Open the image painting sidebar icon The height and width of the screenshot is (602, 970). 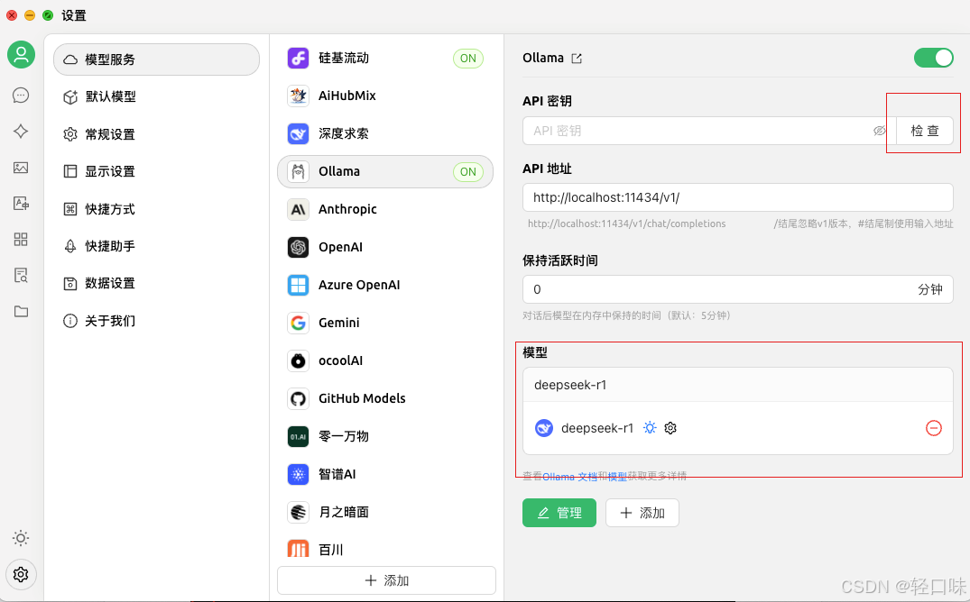click(21, 168)
